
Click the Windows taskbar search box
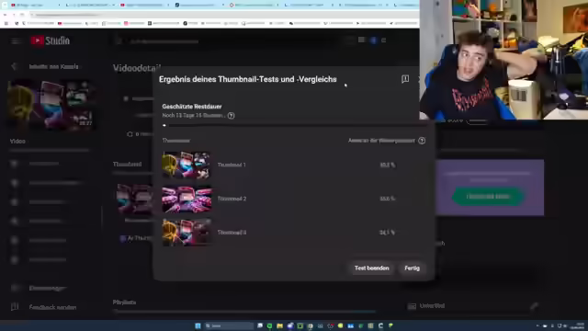[229, 325]
